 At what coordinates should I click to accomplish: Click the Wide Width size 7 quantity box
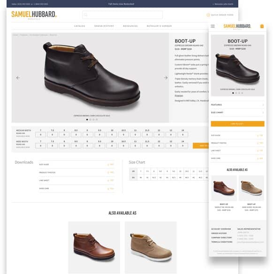[40, 146]
